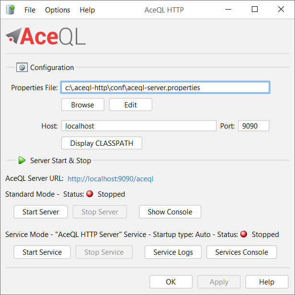Open the Services Console
The width and height of the screenshot is (295, 295).
pyautogui.click(x=242, y=252)
